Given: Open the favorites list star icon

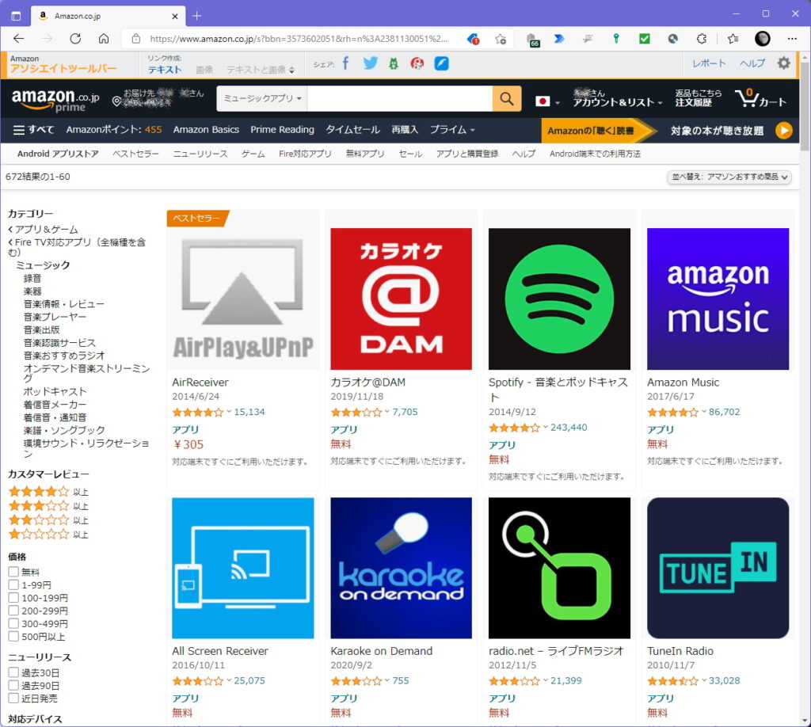Looking at the screenshot, I should click(733, 39).
